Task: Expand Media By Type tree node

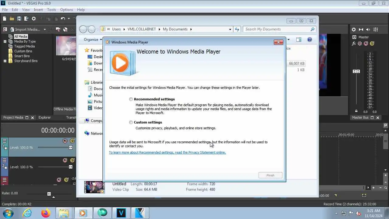Action: pyautogui.click(x=5, y=41)
